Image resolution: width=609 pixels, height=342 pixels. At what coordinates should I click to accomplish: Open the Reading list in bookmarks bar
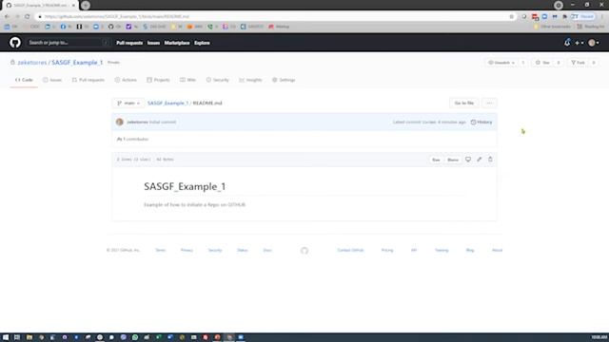point(590,27)
